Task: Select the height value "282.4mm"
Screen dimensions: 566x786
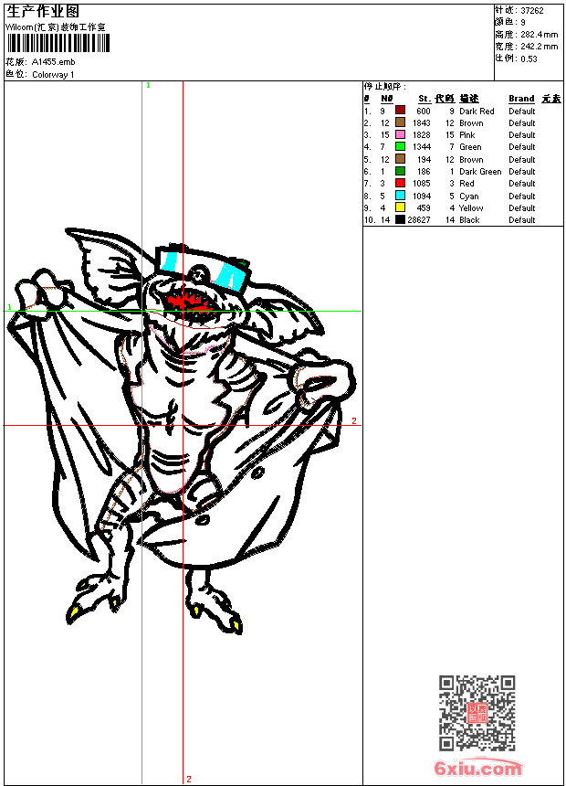Action: pyautogui.click(x=540, y=35)
